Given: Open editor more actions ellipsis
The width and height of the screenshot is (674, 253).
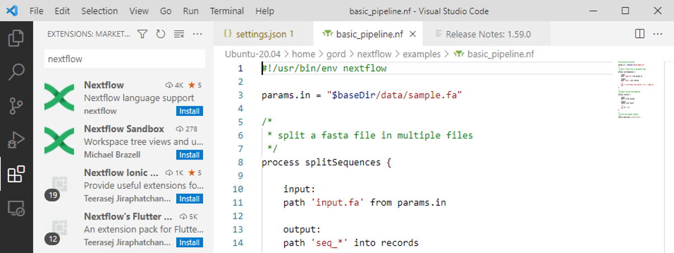Looking at the screenshot, I should click(658, 34).
